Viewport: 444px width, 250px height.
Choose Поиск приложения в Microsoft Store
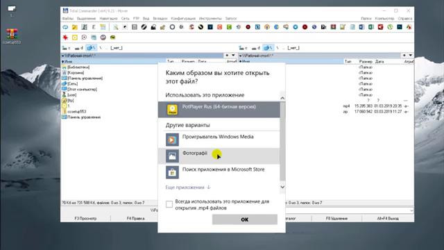click(219, 172)
